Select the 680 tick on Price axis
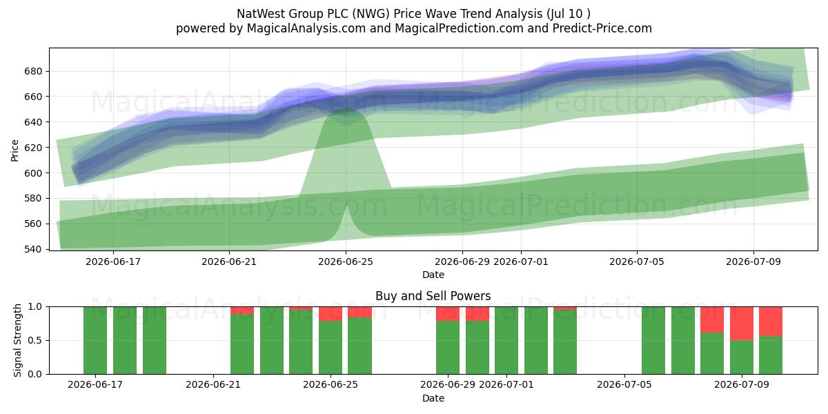Viewport: 828px width, 414px height. [34, 71]
